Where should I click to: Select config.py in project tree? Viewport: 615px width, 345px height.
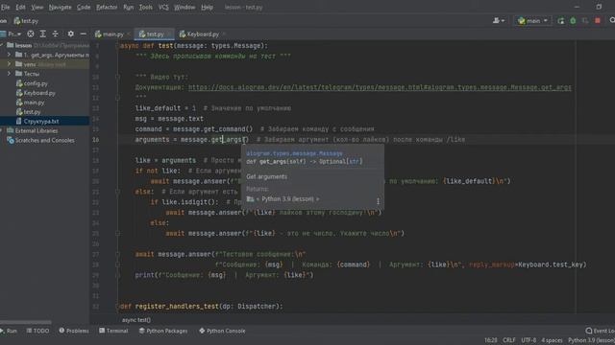point(32,83)
